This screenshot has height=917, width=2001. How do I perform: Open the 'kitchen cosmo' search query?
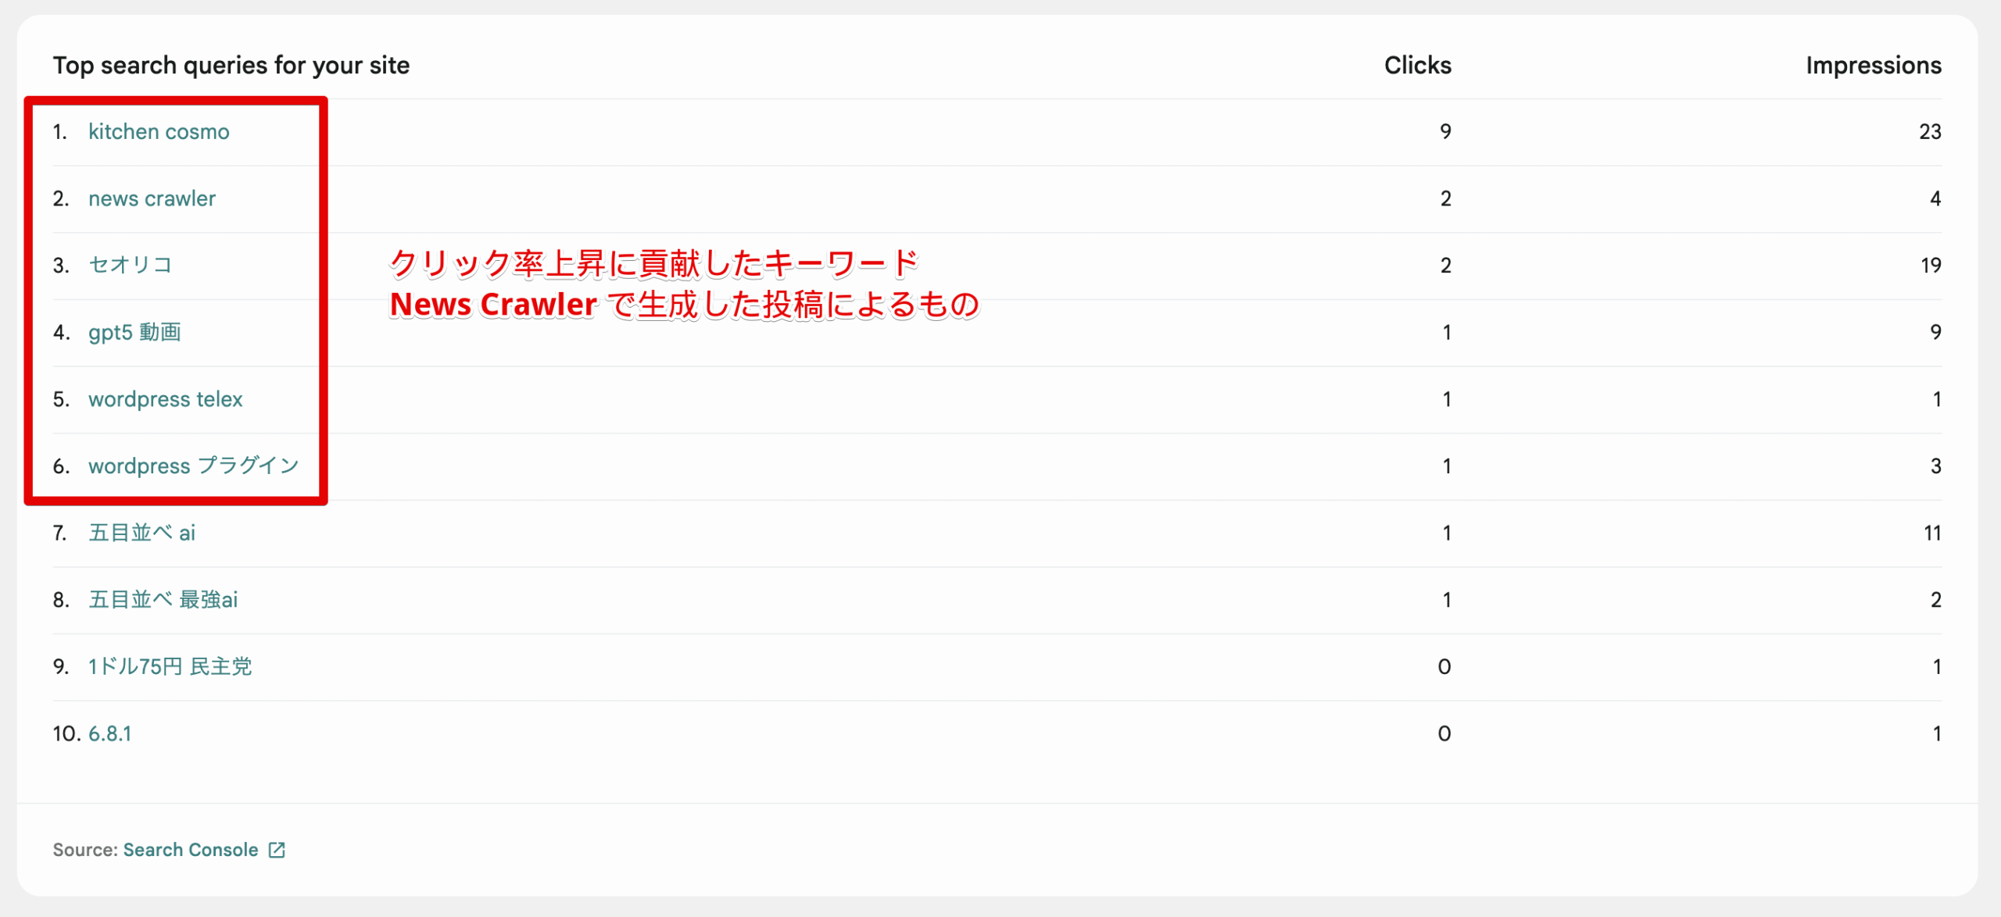point(159,131)
